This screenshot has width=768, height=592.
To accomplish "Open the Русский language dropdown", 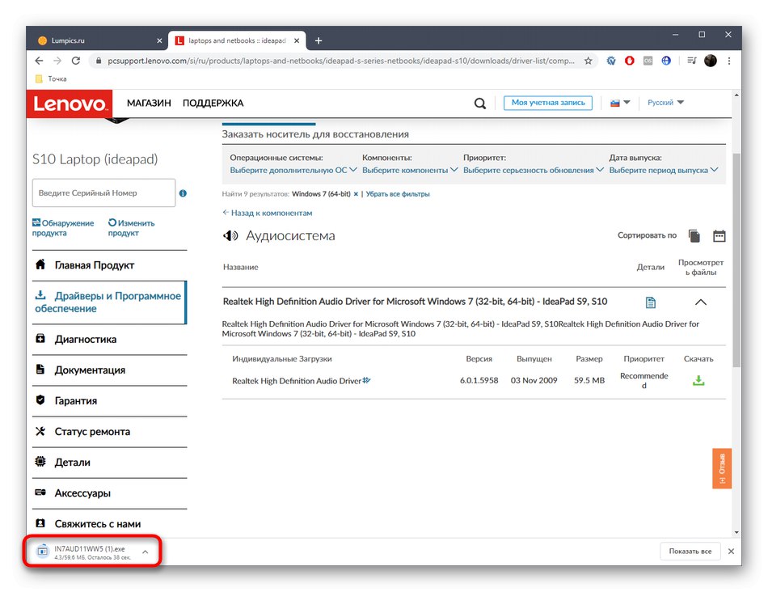I will [665, 103].
